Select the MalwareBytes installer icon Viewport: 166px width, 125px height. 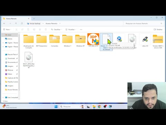tap(119, 39)
